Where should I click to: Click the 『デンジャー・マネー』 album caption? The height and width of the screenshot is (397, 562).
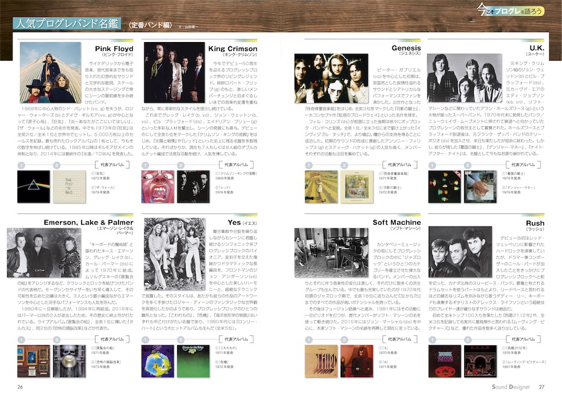click(x=518, y=190)
